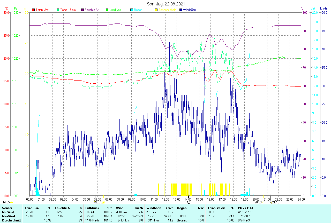
Task: Click the 'Luftdruck' column header in table
Action: (x=92, y=208)
